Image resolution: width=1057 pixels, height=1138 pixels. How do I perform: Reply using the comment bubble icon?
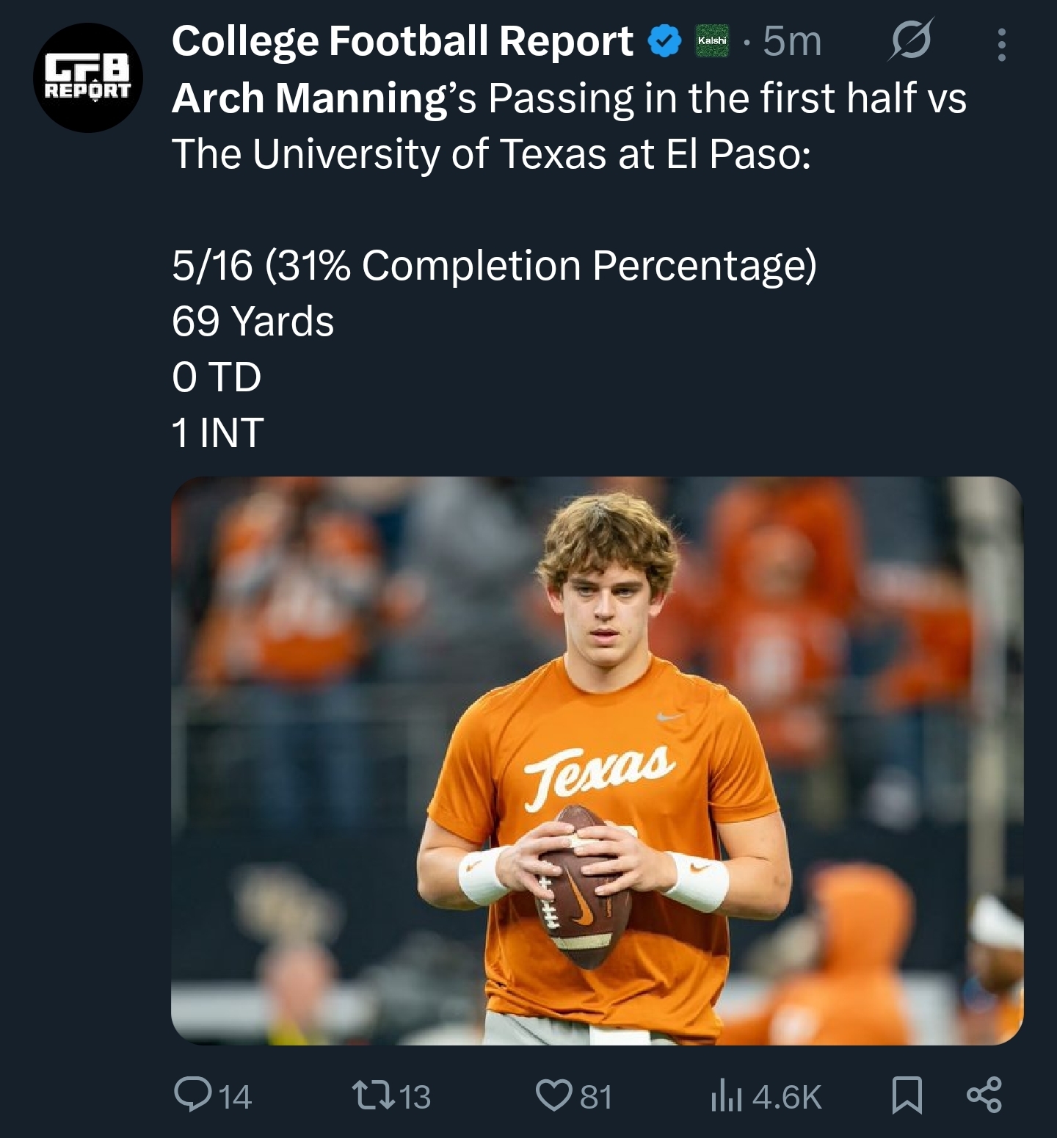pos(192,1094)
